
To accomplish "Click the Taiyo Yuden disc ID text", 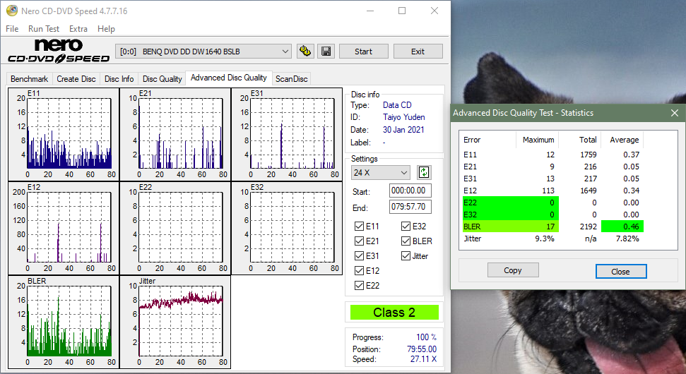I will coord(404,117).
